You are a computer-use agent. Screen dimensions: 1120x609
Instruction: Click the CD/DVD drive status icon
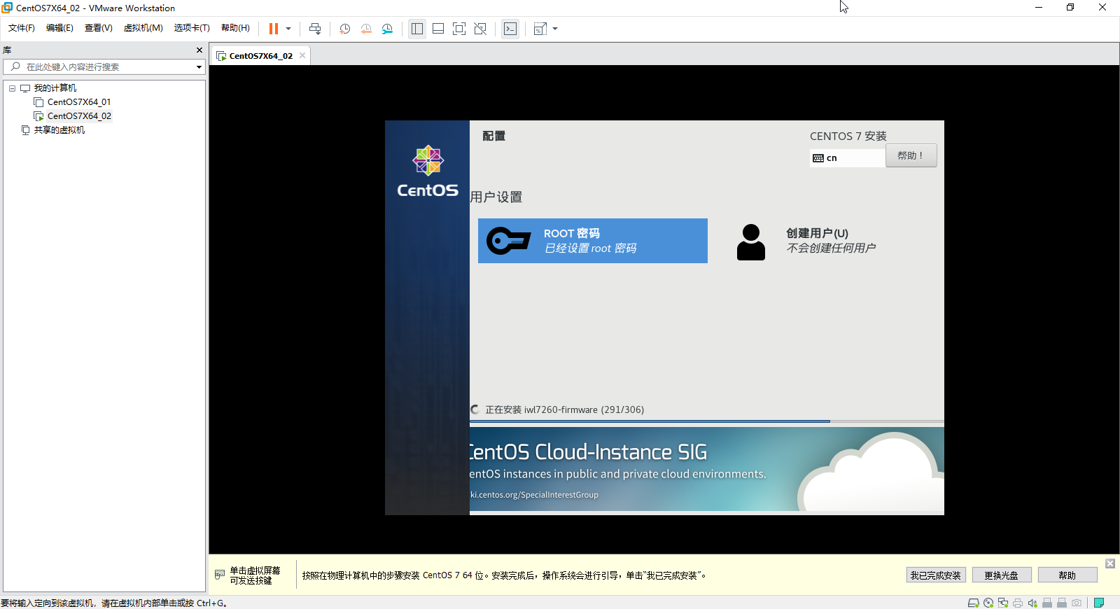click(x=988, y=603)
